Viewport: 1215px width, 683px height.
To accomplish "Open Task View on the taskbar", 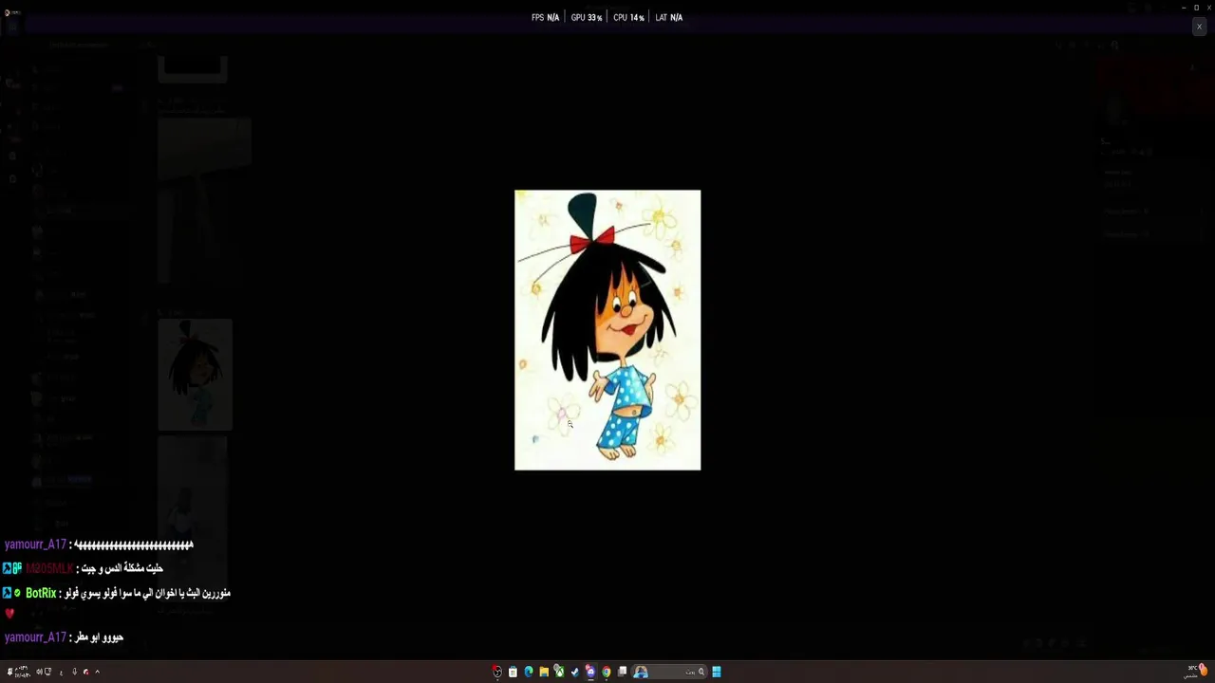I will tap(622, 672).
